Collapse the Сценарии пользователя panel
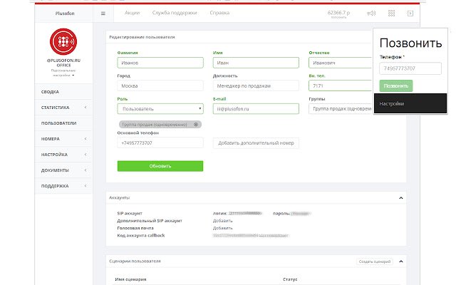Viewport: 456px width, 285px height. [x=400, y=261]
